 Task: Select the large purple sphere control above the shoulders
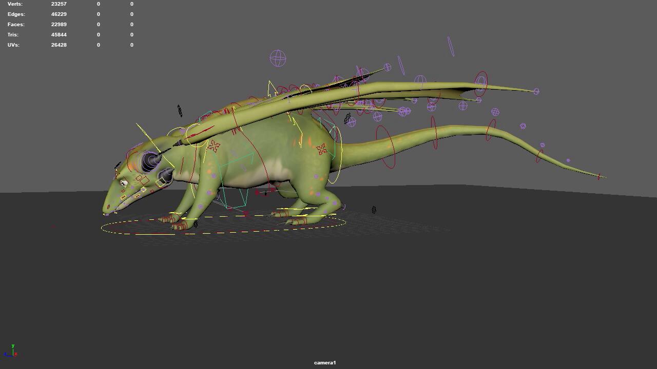coord(278,58)
